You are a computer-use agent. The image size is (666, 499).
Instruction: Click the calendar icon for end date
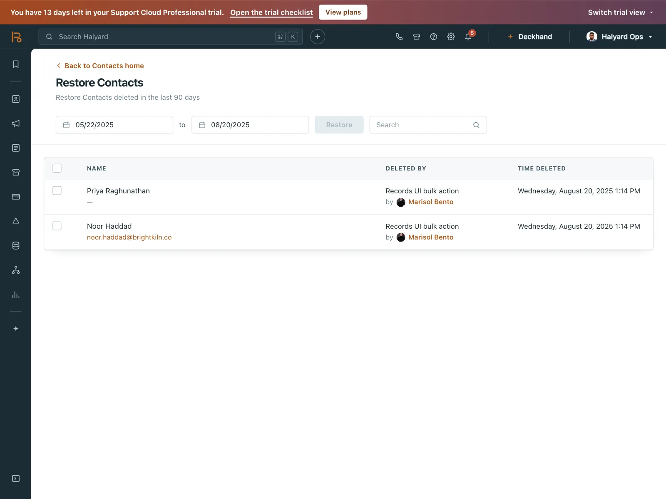pyautogui.click(x=202, y=125)
